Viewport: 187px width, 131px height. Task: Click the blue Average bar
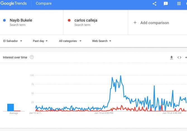tap(11, 107)
